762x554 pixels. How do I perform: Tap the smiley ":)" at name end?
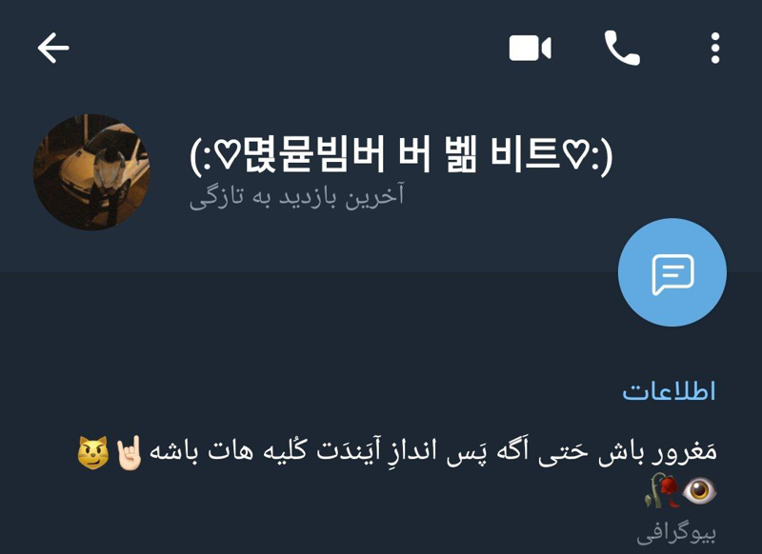[603, 156]
